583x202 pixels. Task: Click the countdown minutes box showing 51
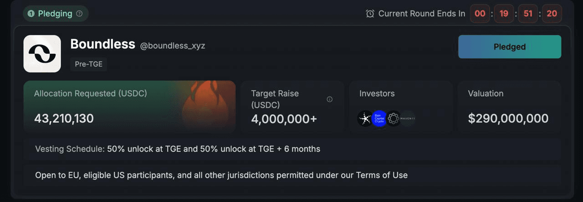(x=528, y=14)
